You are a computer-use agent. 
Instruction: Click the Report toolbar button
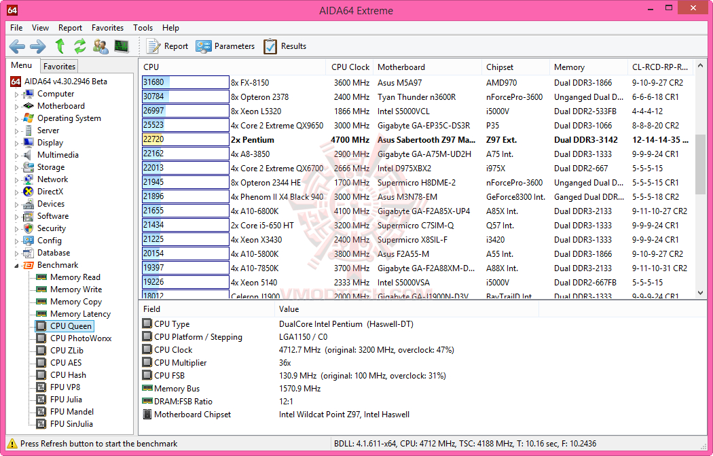[x=167, y=46]
